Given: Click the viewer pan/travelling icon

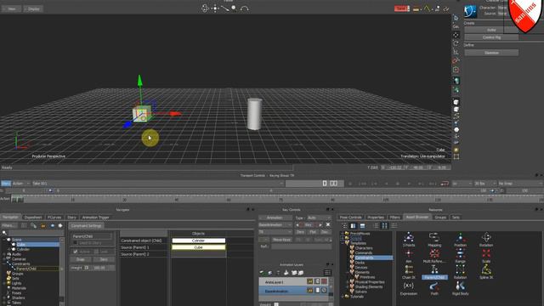Looking at the screenshot, I should (215, 8).
